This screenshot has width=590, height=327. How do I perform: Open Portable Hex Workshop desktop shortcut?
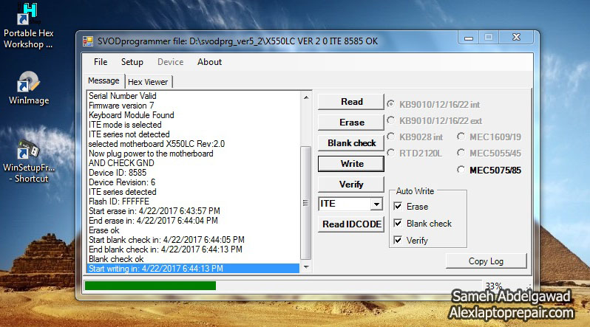(28, 26)
